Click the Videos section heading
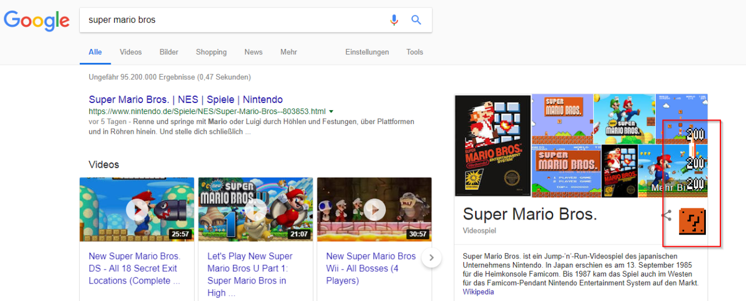Screen dimensions: 746x301 [x=104, y=165]
